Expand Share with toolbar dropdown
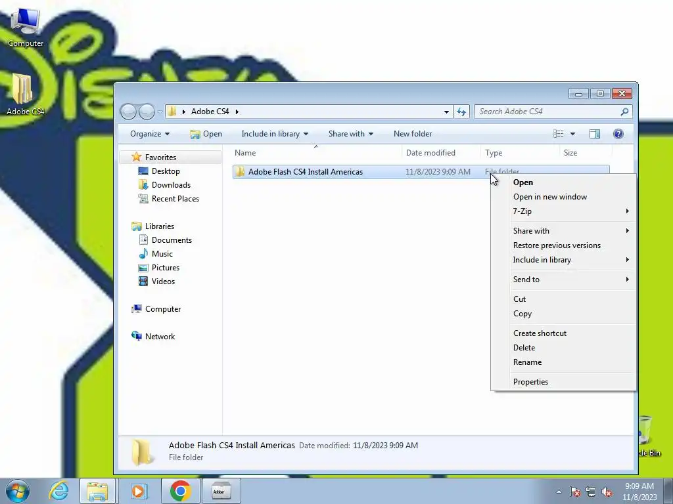The image size is (673, 504). click(x=351, y=134)
